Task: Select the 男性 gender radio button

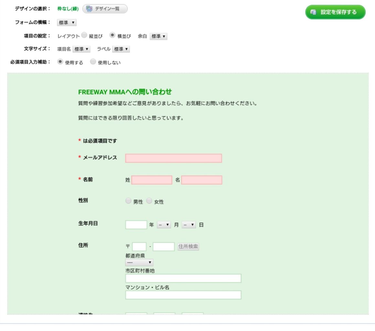Action: pyautogui.click(x=128, y=201)
